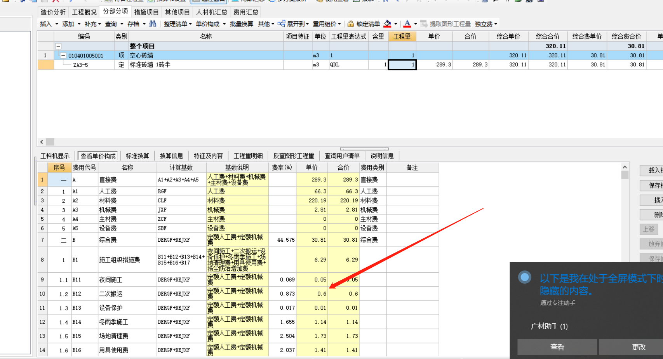Open the 标准换算 bottom tab
Image resolution: width=663 pixels, height=359 pixels.
click(137, 156)
